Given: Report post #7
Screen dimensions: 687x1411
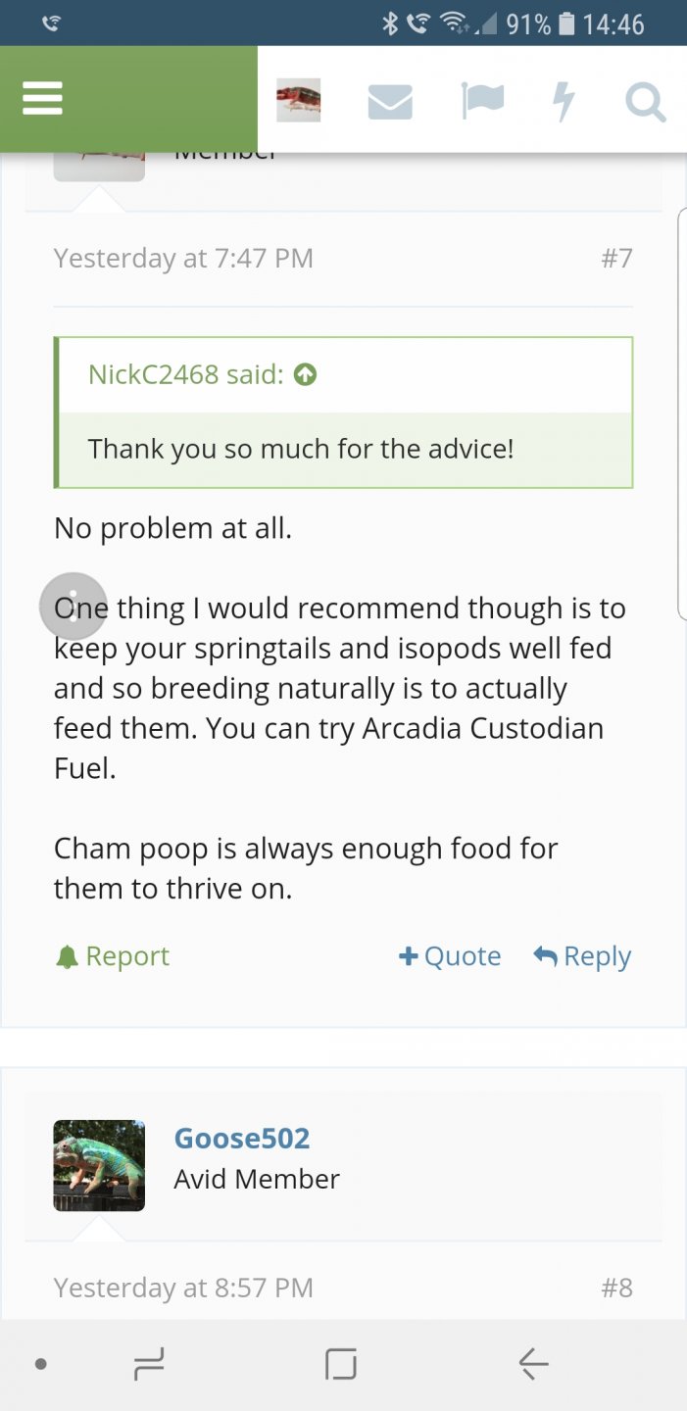Looking at the screenshot, I should [x=113, y=956].
